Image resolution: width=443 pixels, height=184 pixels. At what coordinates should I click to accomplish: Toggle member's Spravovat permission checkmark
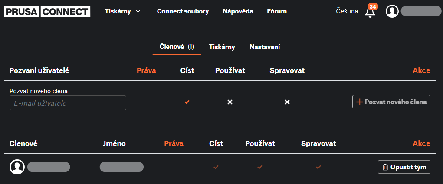pos(318,167)
